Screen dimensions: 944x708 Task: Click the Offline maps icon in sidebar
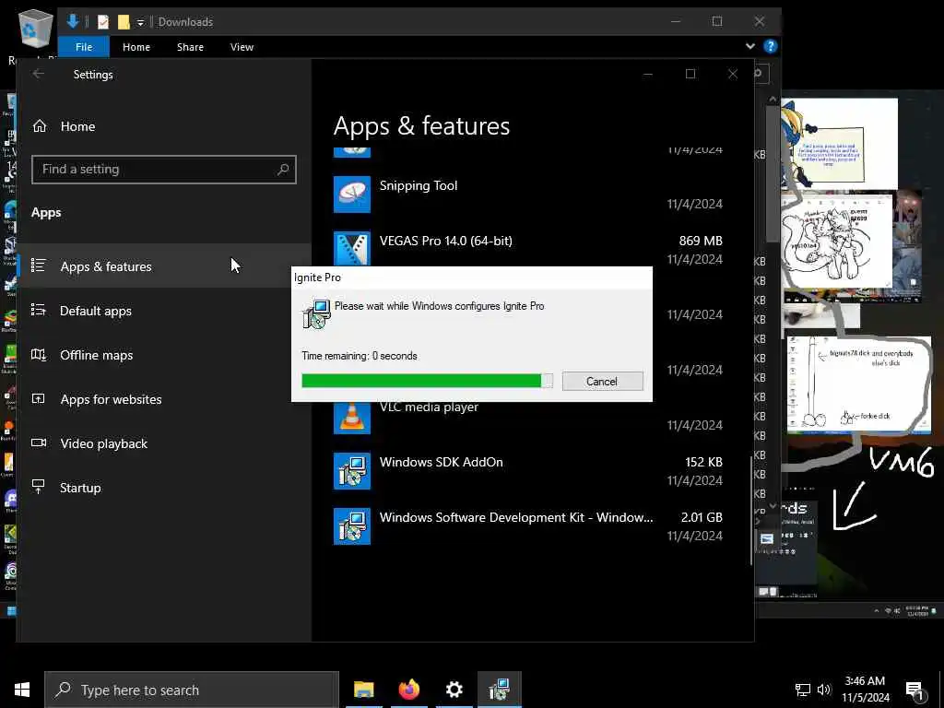pos(39,355)
